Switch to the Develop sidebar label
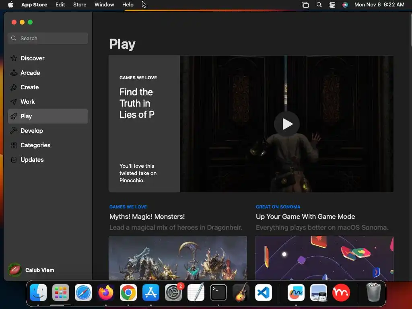The height and width of the screenshot is (309, 412). [x=31, y=131]
